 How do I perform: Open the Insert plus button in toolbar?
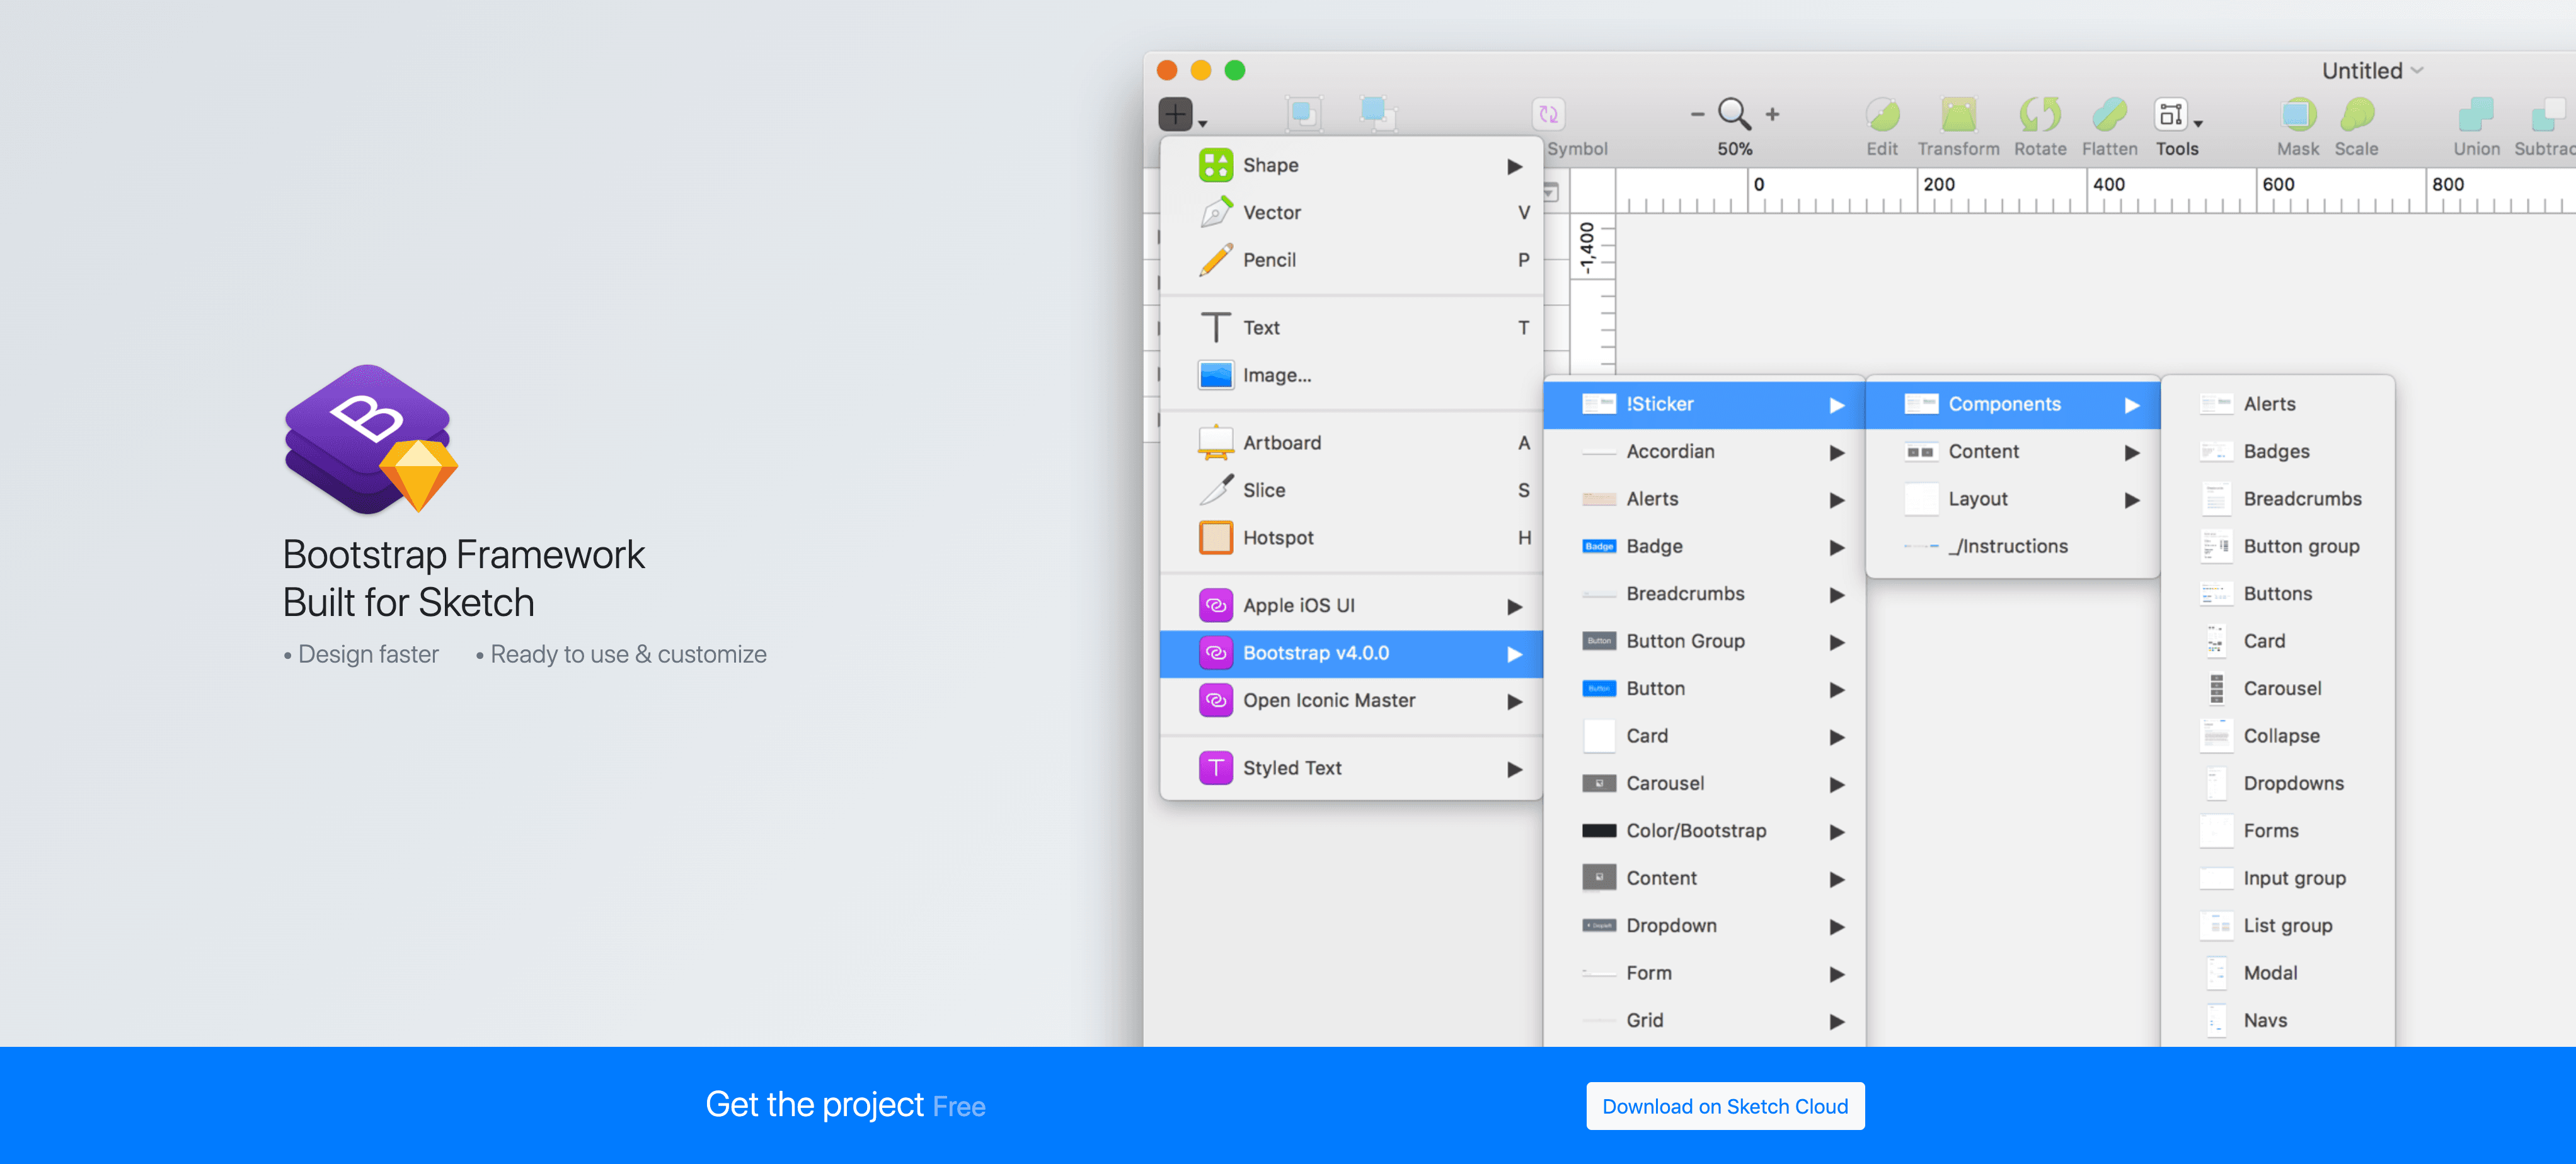tap(1176, 114)
